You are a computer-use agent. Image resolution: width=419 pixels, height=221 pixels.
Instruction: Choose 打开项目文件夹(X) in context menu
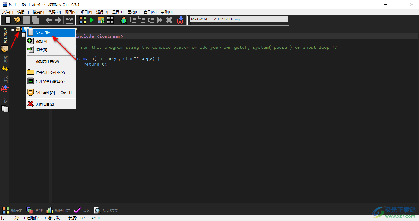pyautogui.click(x=51, y=73)
